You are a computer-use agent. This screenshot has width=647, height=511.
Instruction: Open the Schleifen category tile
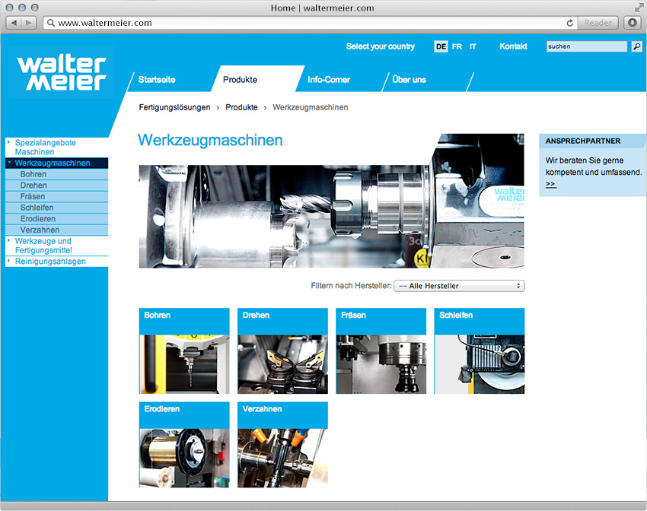(x=479, y=351)
